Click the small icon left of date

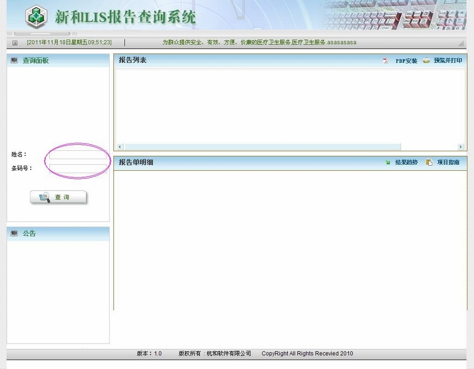click(x=15, y=43)
